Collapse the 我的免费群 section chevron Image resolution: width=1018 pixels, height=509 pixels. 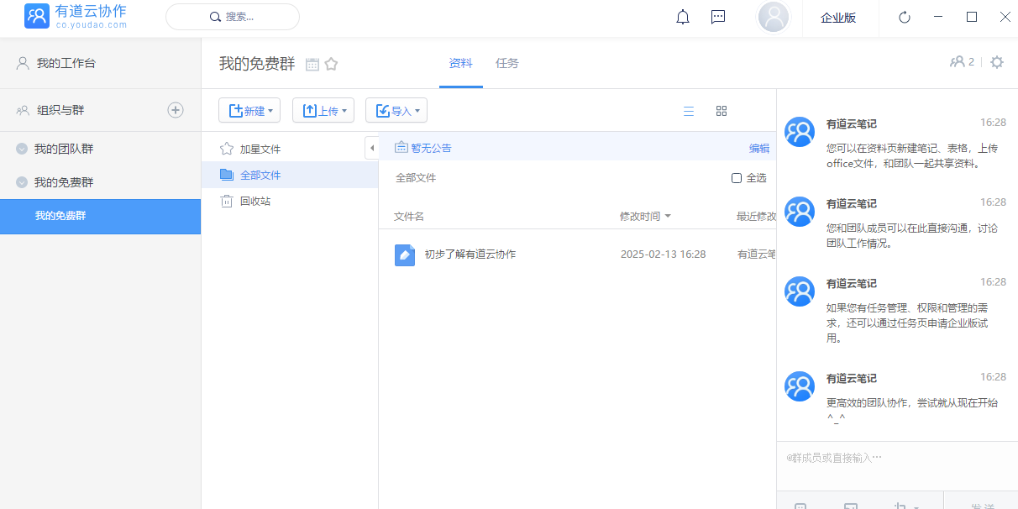tap(22, 182)
